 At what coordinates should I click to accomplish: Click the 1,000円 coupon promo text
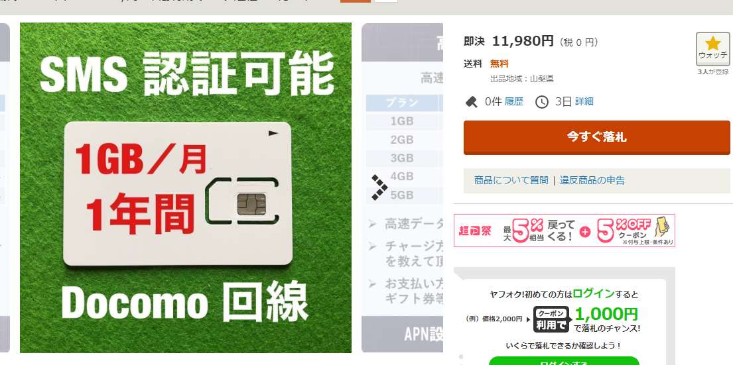pos(606,314)
